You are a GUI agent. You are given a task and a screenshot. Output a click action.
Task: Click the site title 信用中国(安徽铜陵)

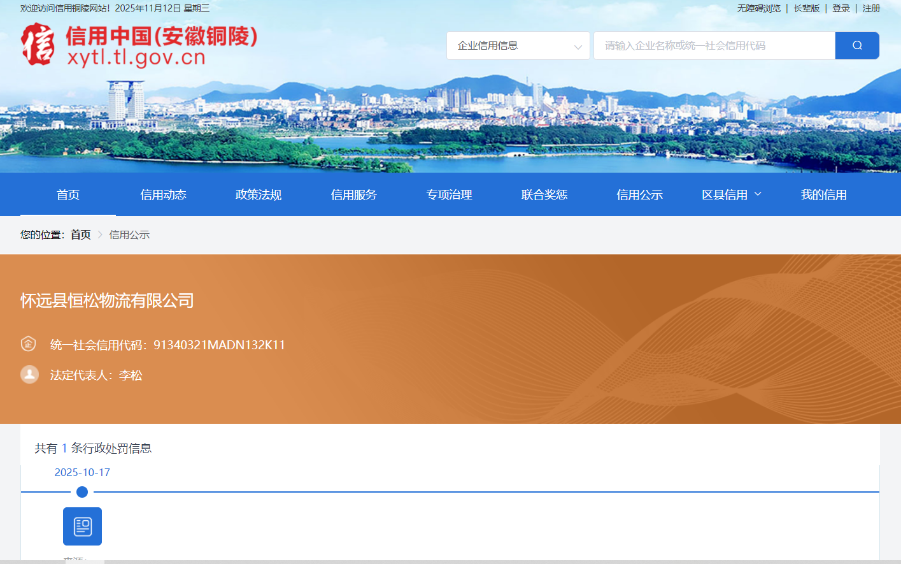click(162, 36)
